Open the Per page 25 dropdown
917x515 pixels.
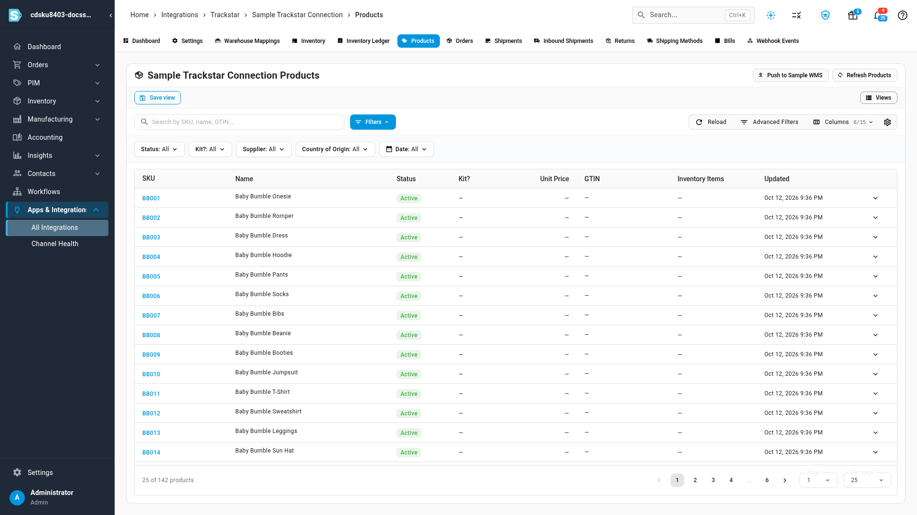coord(867,480)
